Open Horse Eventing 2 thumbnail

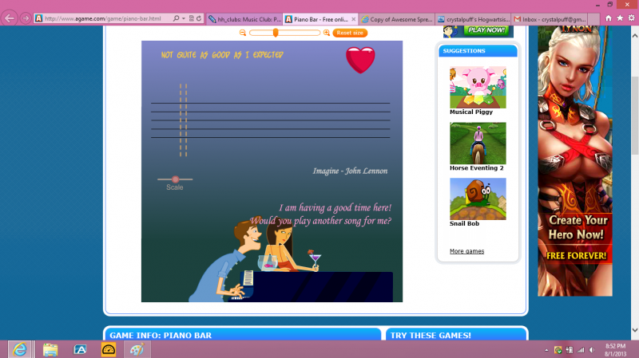point(478,144)
